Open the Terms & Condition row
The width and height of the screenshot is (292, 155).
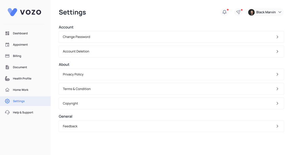point(171,89)
